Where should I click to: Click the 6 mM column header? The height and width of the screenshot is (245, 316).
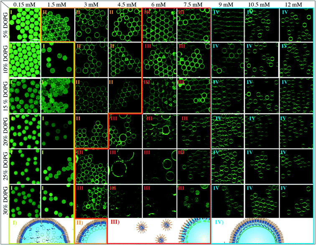[159, 4]
